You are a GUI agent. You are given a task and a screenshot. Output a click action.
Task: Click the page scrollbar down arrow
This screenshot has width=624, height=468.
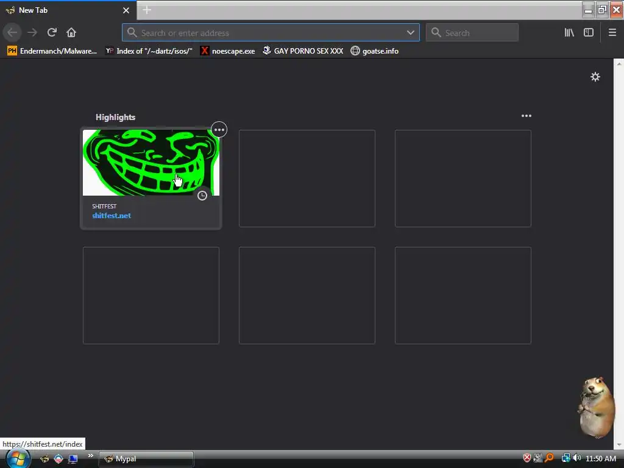[x=619, y=444]
